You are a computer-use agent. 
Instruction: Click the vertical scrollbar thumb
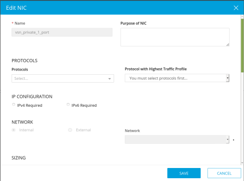click(x=242, y=45)
